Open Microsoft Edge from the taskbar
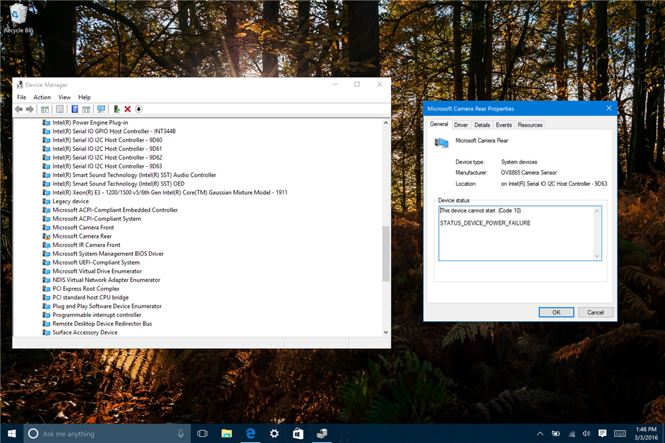 click(251, 433)
